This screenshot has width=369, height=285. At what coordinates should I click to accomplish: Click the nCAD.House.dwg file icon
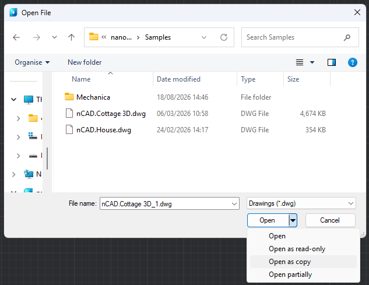click(69, 129)
